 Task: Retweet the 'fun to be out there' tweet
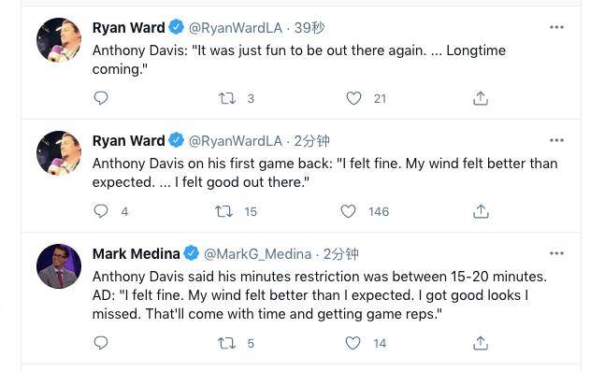coord(227,98)
